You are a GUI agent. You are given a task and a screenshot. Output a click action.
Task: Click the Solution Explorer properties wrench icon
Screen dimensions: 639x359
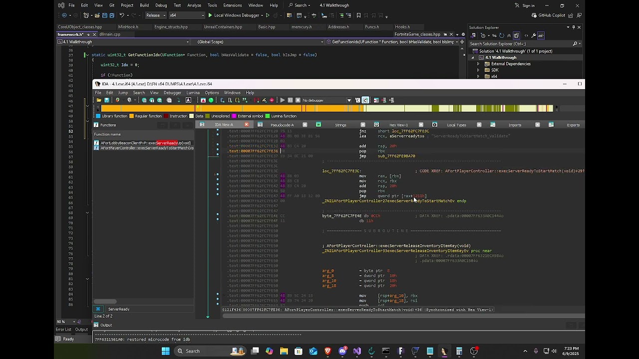(x=534, y=35)
